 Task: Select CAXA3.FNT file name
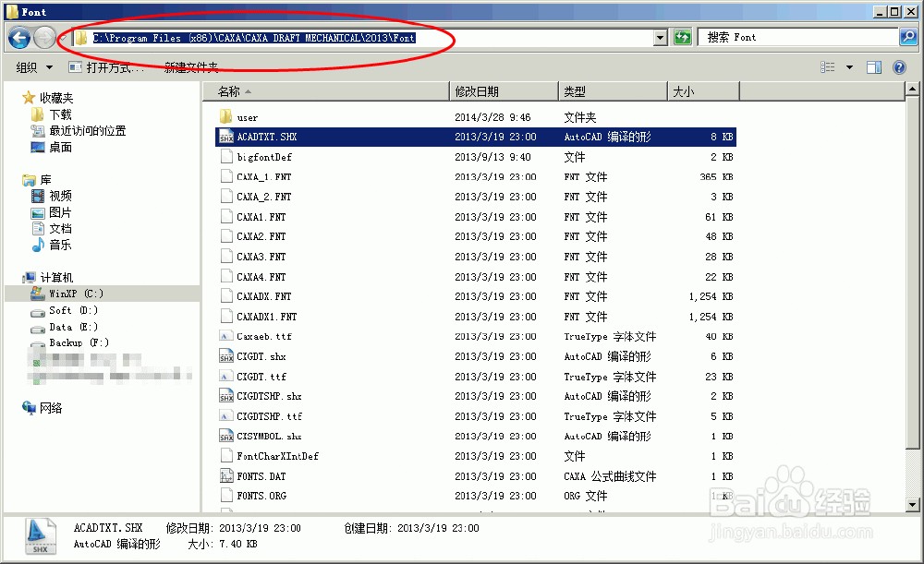tap(261, 257)
